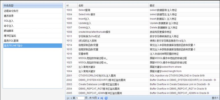The height and width of the screenshot is (100, 220).
Task: Select attack type 跨站脚本
Action: pos(33,31)
